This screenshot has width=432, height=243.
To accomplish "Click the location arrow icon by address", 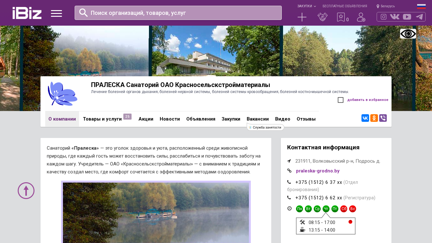I will pyautogui.click(x=289, y=161).
